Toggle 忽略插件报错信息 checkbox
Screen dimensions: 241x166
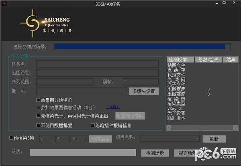[x=92, y=126]
